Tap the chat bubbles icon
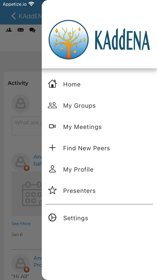 (32, 30)
